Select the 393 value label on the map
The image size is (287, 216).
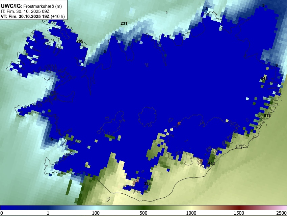click(147, 183)
